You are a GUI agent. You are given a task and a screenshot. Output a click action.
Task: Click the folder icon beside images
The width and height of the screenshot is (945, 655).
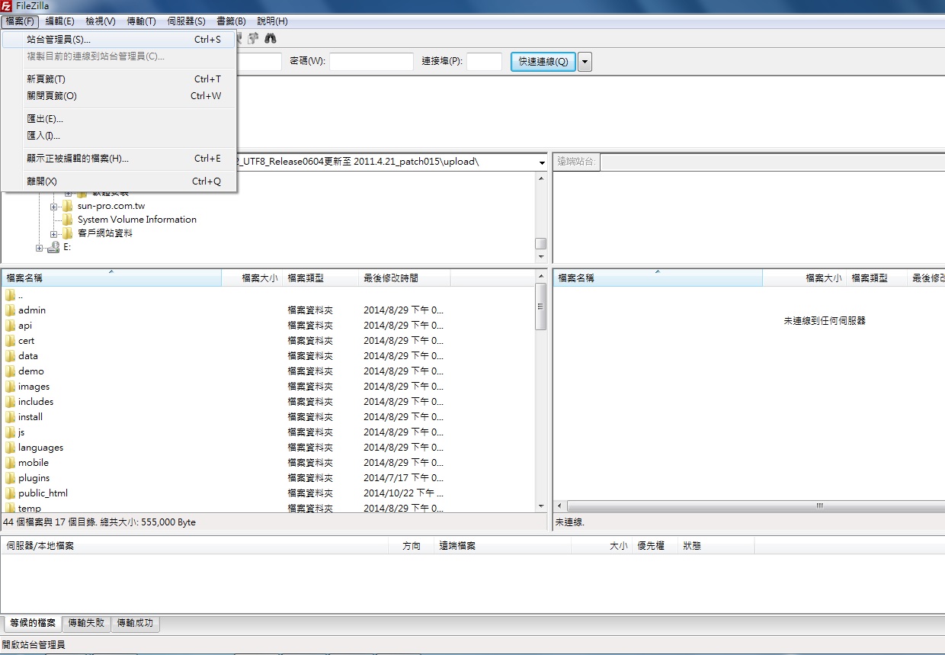pos(10,387)
